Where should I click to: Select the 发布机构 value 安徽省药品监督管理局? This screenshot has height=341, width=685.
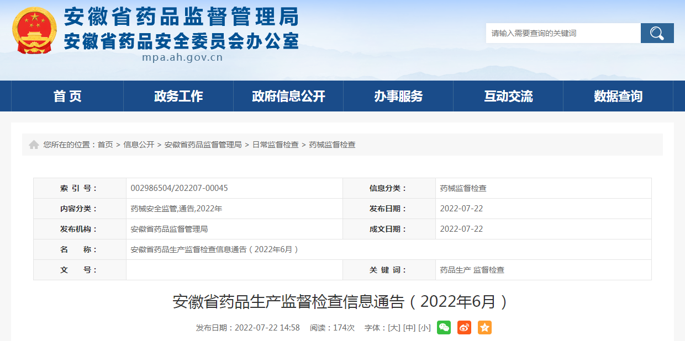click(169, 229)
